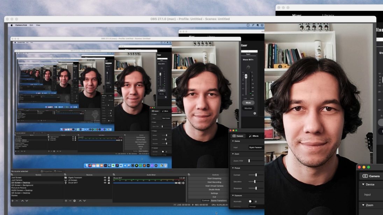Select the 'Picture in Picture' scene in Scenes list

[x=19, y=188]
